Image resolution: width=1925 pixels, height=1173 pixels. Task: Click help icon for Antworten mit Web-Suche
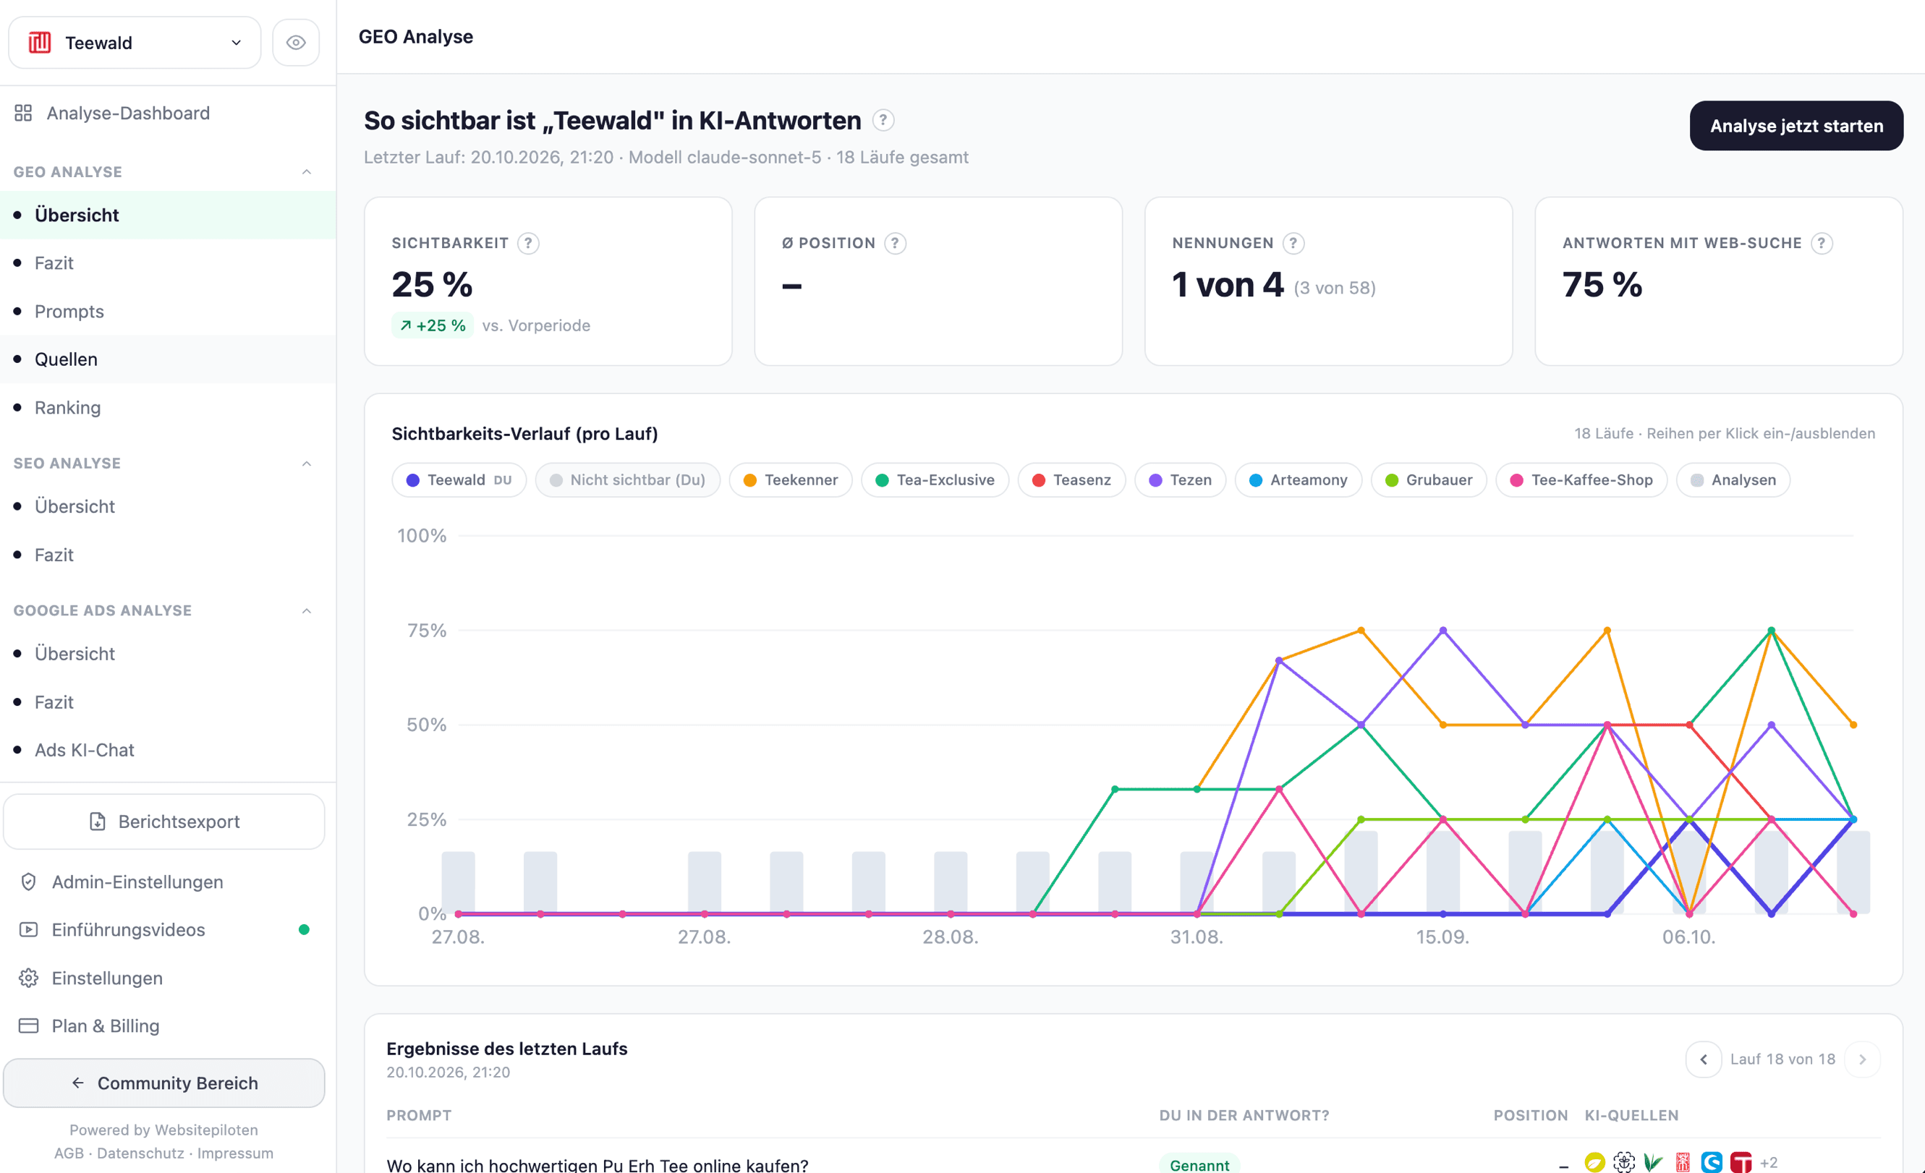click(1821, 243)
